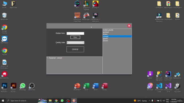Click the ÇEKİLİŞ draw button
The image size is (184, 103).
75,49
